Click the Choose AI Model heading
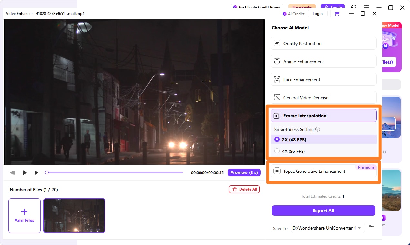Image resolution: width=410 pixels, height=245 pixels. pyautogui.click(x=290, y=28)
